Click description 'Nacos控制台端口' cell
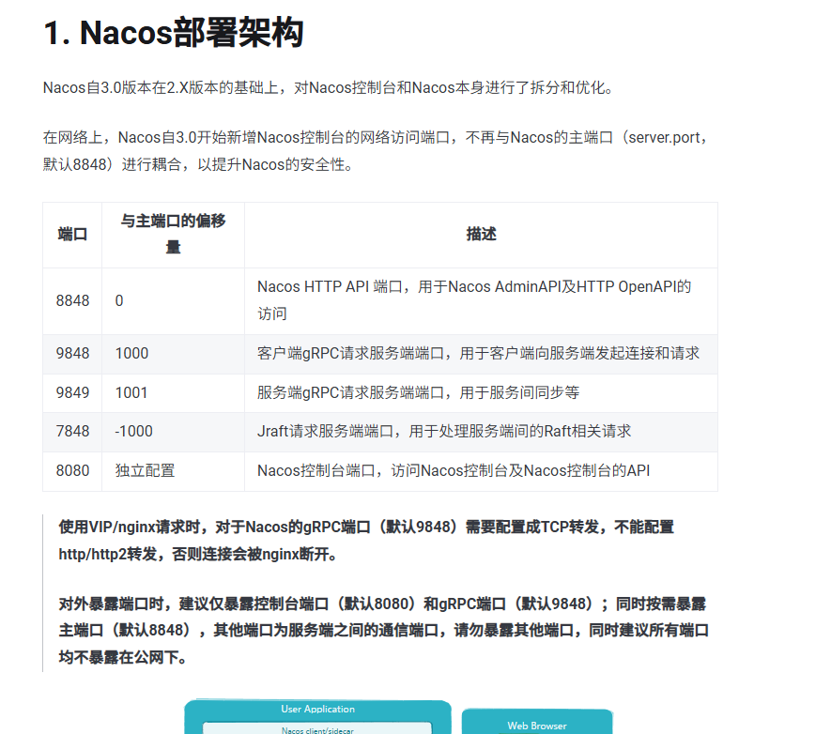831x734 pixels. pos(481,471)
